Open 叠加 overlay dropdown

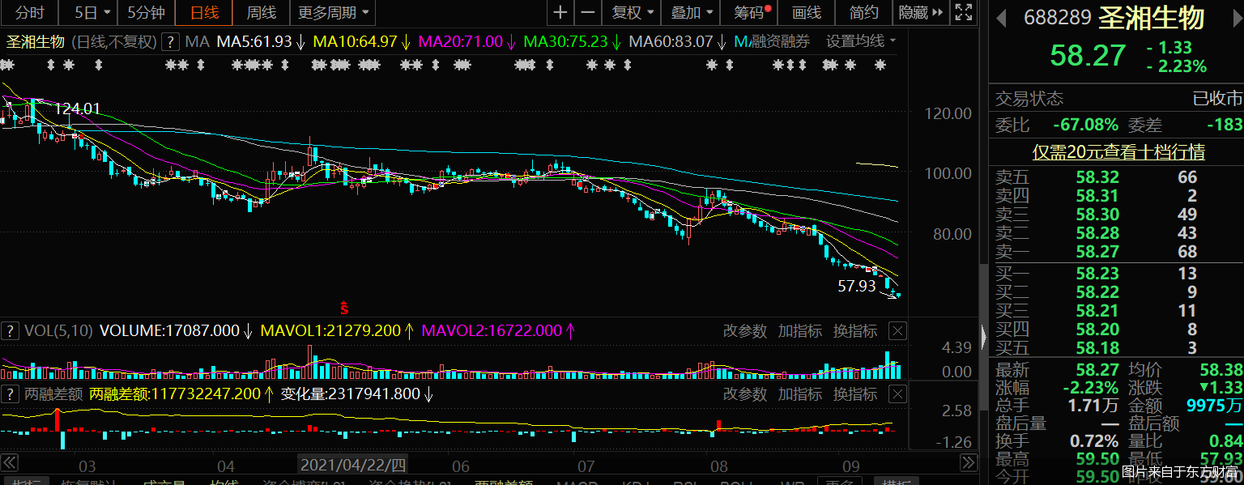point(692,13)
